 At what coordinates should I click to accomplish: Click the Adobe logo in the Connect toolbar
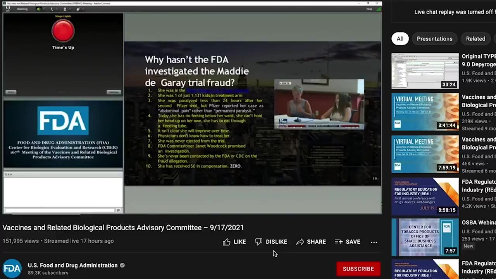8,9
